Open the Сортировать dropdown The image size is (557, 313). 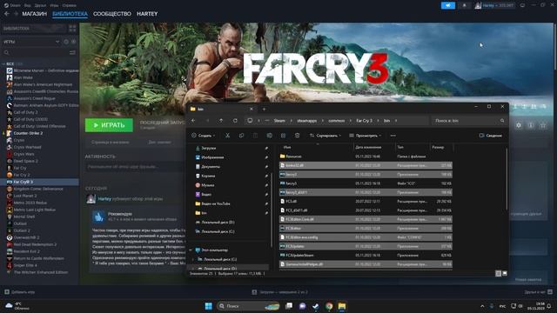point(325,136)
